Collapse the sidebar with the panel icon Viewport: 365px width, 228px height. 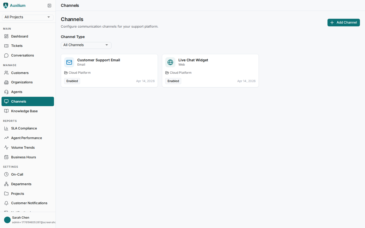pyautogui.click(x=49, y=5)
